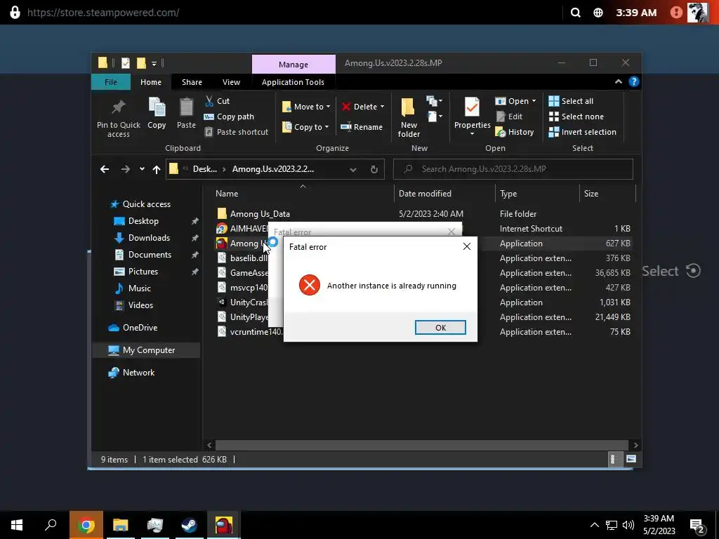Collapse the ribbon with the chevron
Image resolution: width=719 pixels, height=539 pixels.
coord(618,81)
